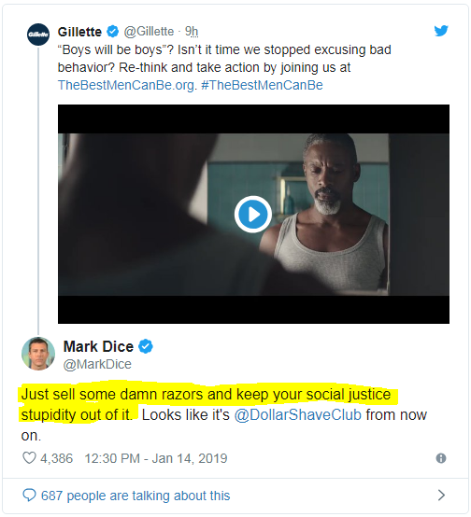
Task: Open the TheBestMenCanBe.org link
Action: [x=126, y=85]
